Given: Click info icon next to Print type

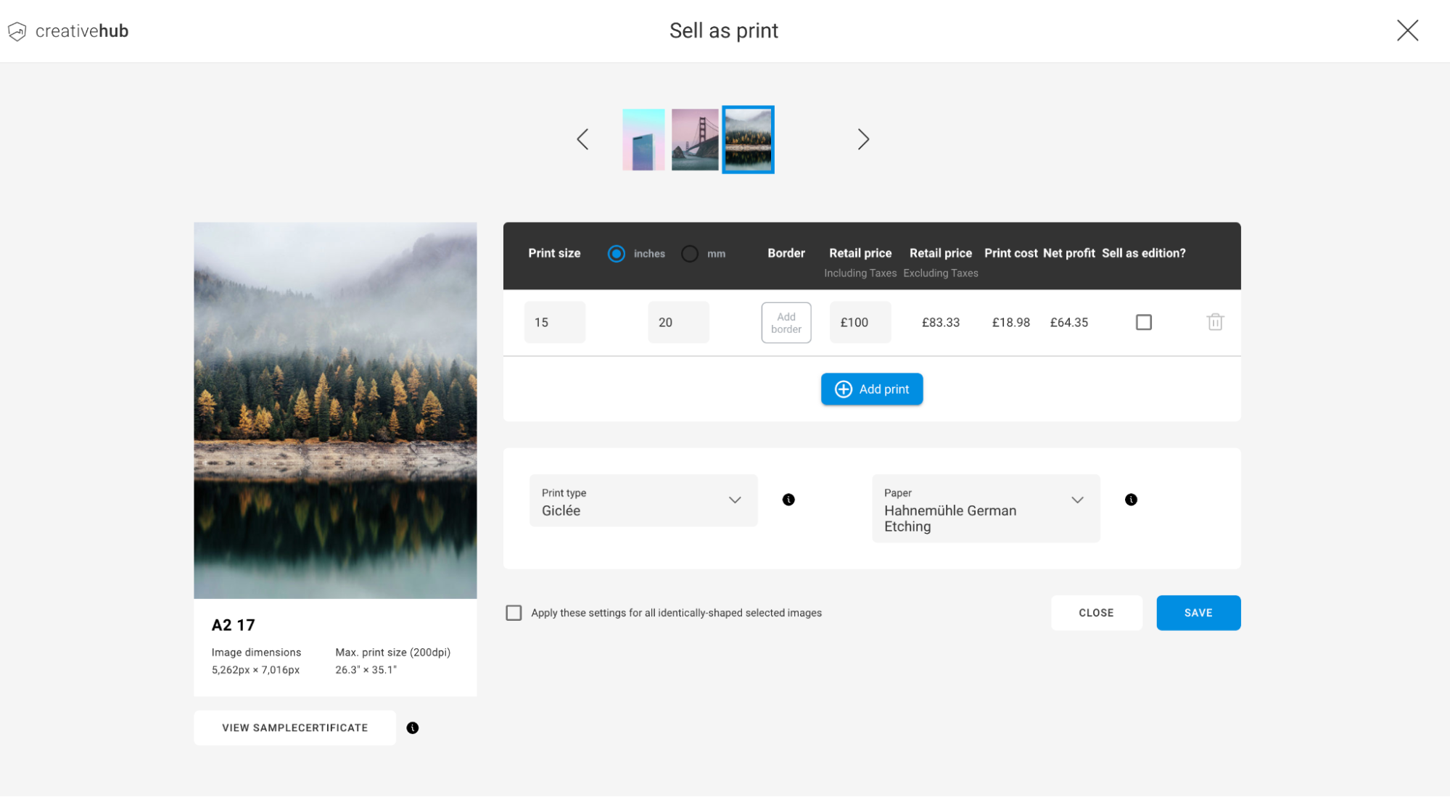Looking at the screenshot, I should 788,500.
